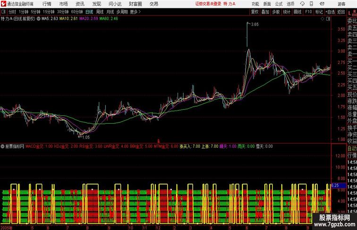This screenshot has width=357, height=230.
Task: Select the 周线 weekly chart tab
Action: coord(100,12)
